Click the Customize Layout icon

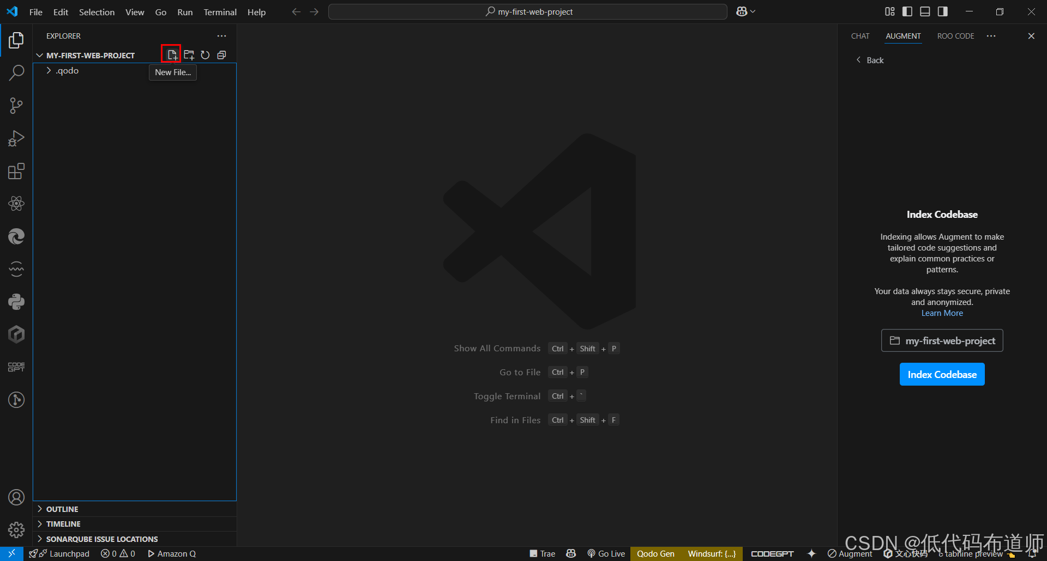[890, 11]
